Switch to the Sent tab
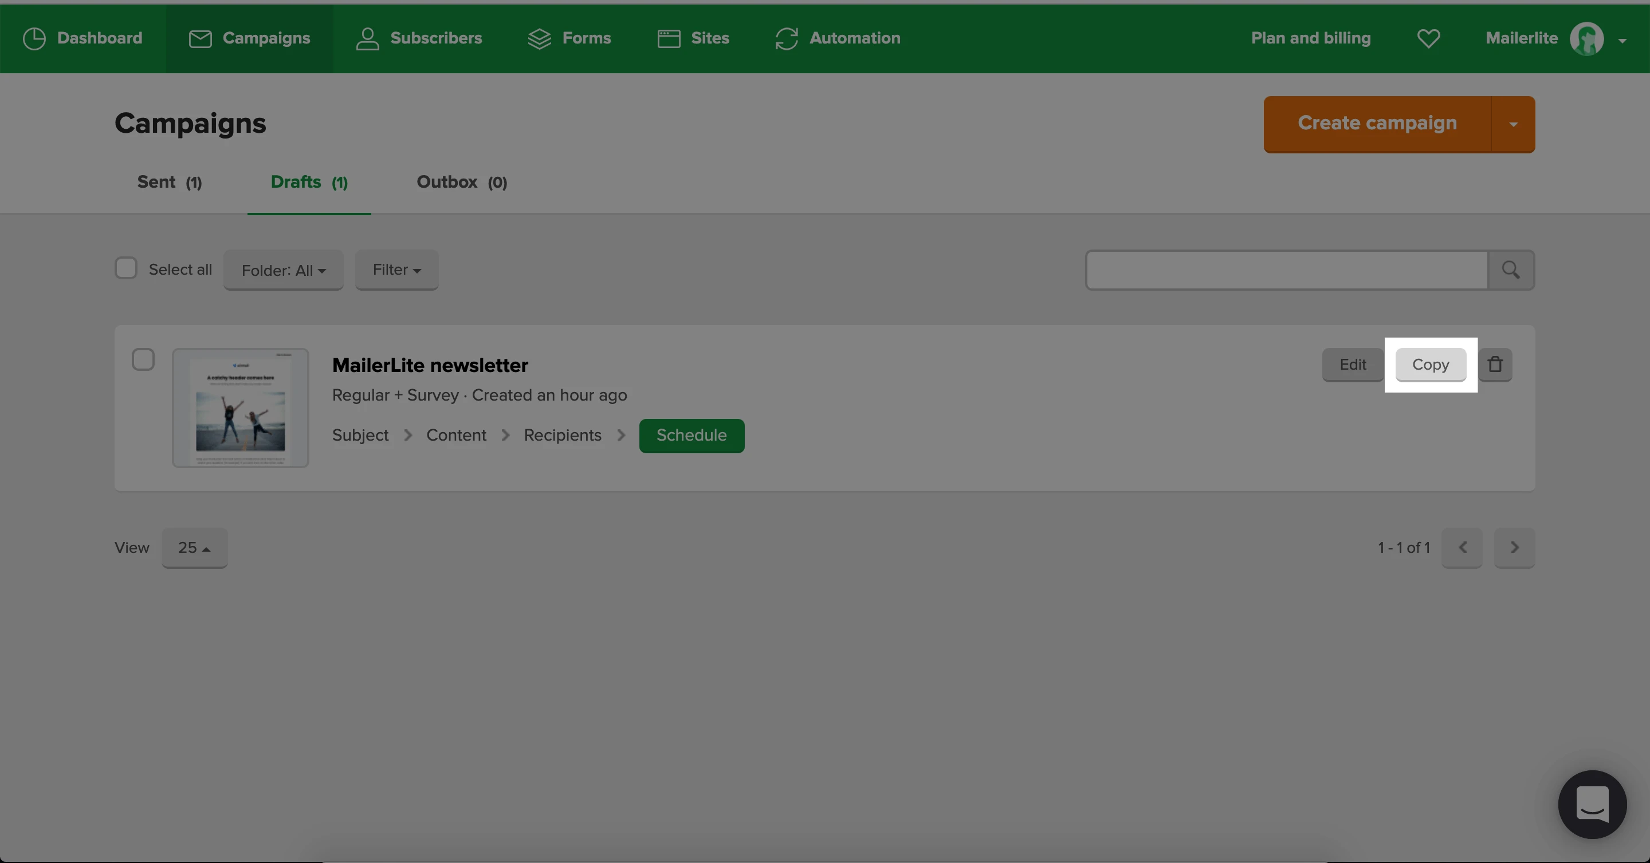Screen dimensions: 1650x863 pyautogui.click(x=169, y=183)
